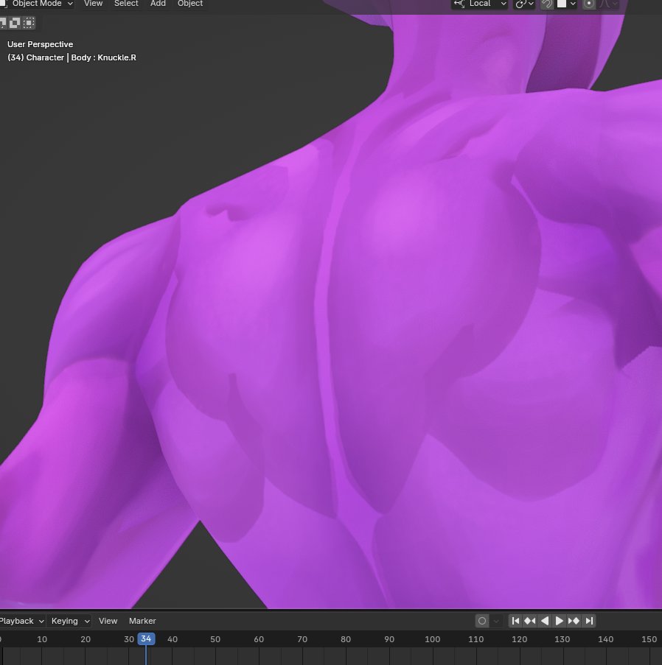Open the Playback popover
Screen dimensions: 662x665
21,621
